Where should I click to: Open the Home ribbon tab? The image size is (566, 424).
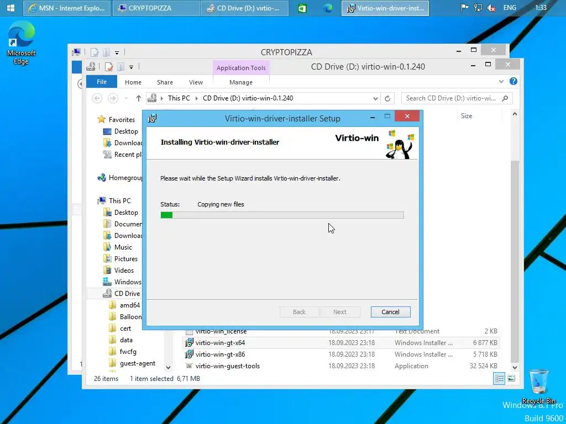(133, 82)
